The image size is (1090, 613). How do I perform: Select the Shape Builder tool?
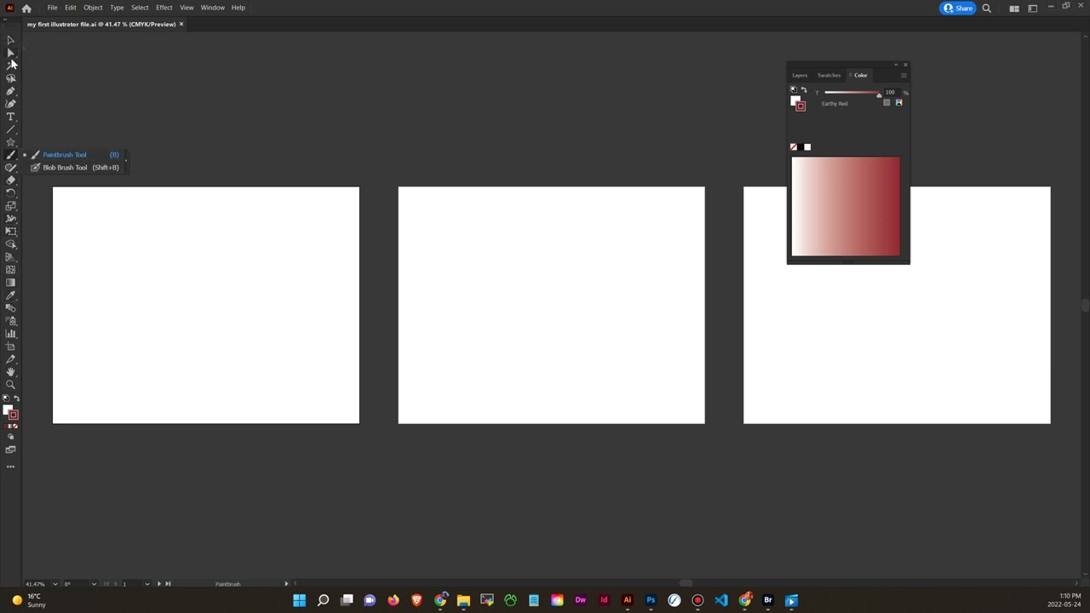point(10,244)
